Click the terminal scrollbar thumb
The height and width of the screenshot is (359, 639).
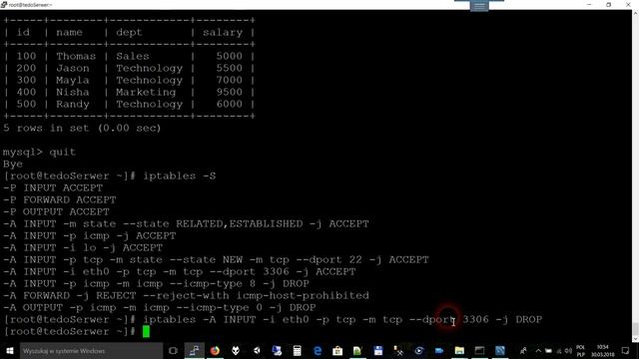635,328
